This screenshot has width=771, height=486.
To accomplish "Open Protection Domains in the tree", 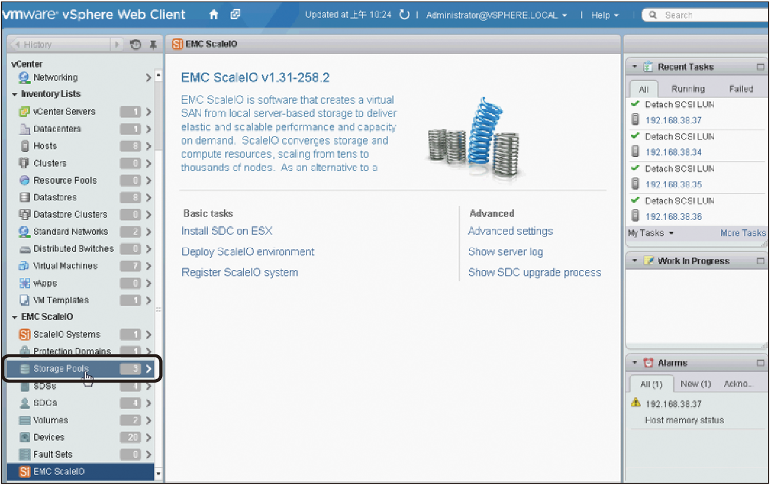I will coord(80,351).
